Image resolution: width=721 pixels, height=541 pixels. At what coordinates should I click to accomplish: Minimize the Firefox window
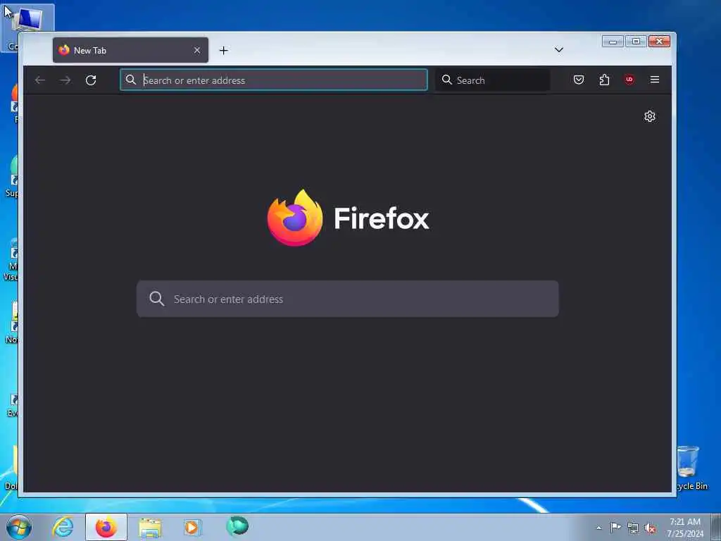coord(613,42)
